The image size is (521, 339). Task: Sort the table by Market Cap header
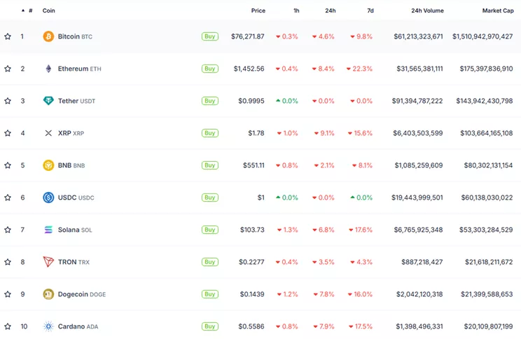[497, 11]
